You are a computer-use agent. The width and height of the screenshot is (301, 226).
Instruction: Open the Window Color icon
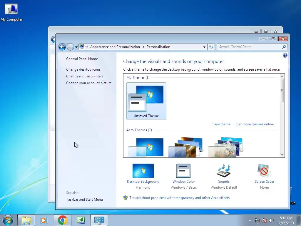click(x=183, y=171)
